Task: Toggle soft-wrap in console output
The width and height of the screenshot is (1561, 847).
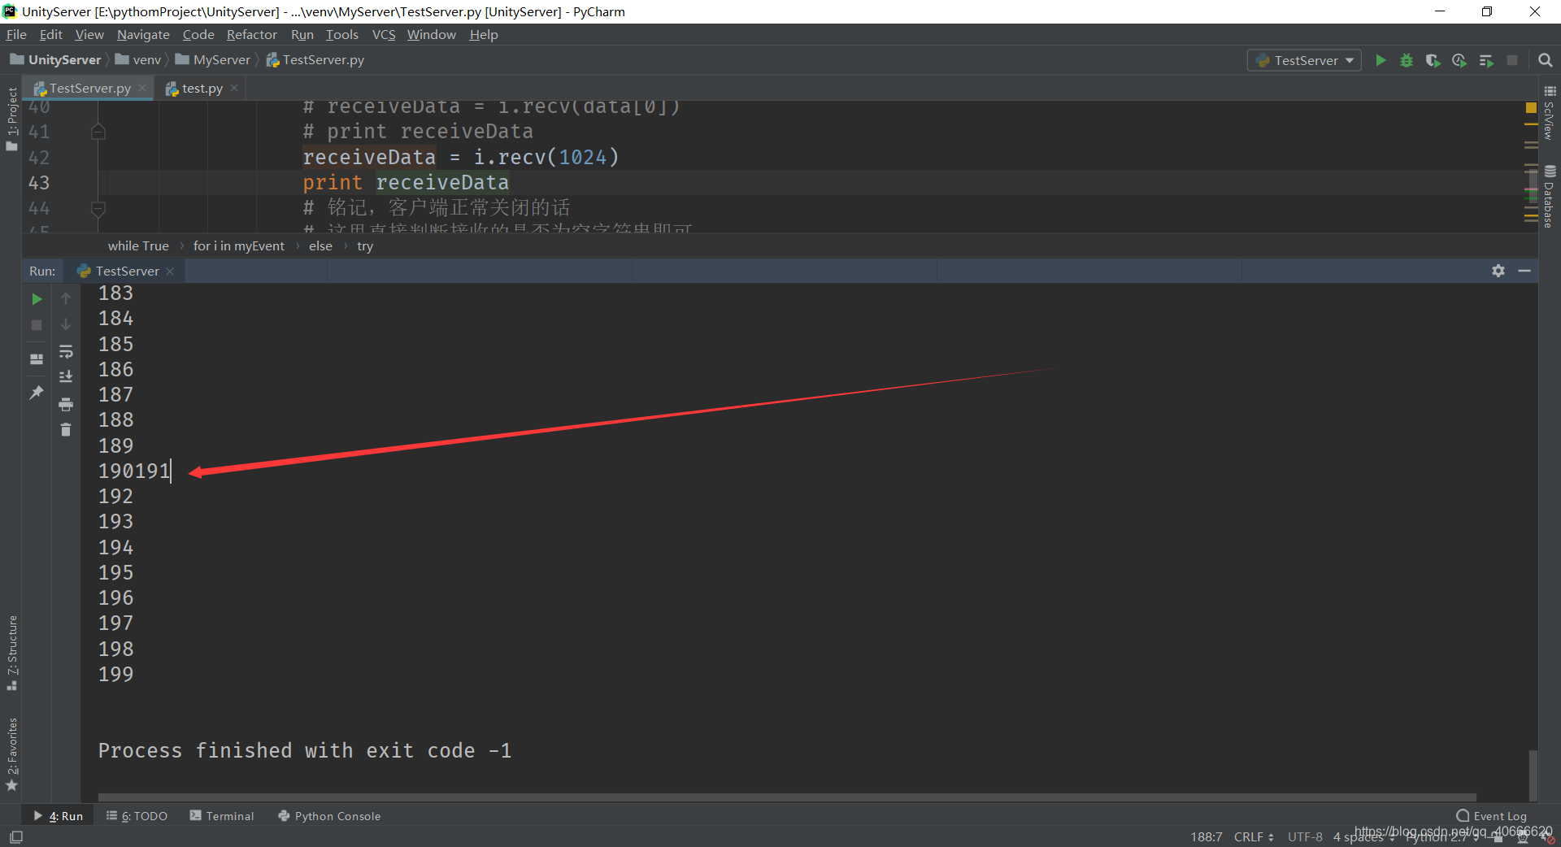Action: [66, 351]
